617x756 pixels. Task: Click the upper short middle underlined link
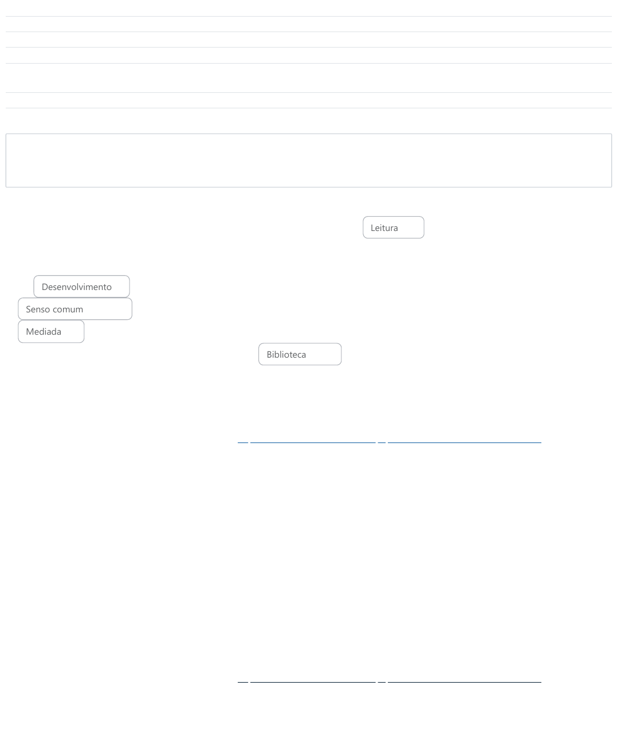coord(382,442)
